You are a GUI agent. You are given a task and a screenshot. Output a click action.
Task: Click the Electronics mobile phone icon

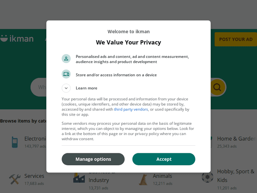pos(15,142)
